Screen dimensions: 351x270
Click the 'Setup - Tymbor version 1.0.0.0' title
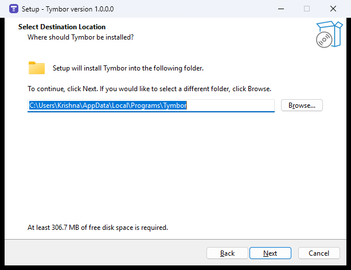pos(68,9)
